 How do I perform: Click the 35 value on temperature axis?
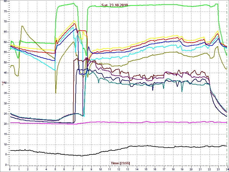point(5,93)
